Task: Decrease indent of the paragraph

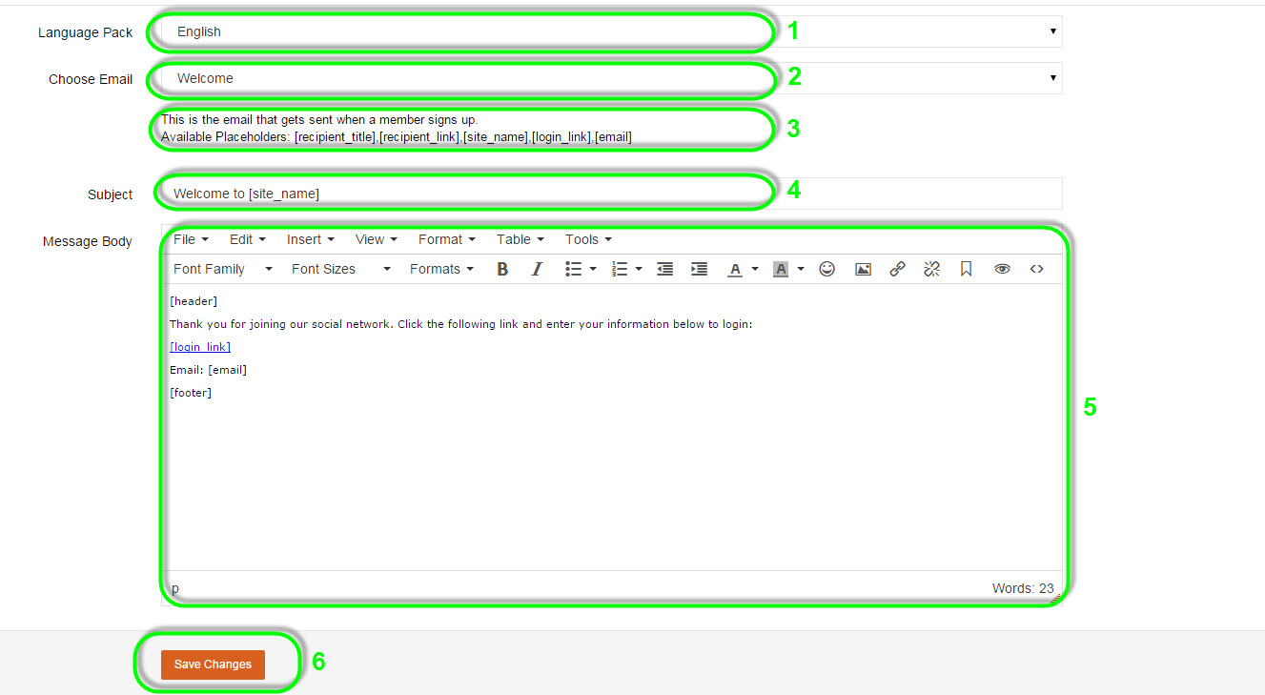Action: click(x=665, y=270)
